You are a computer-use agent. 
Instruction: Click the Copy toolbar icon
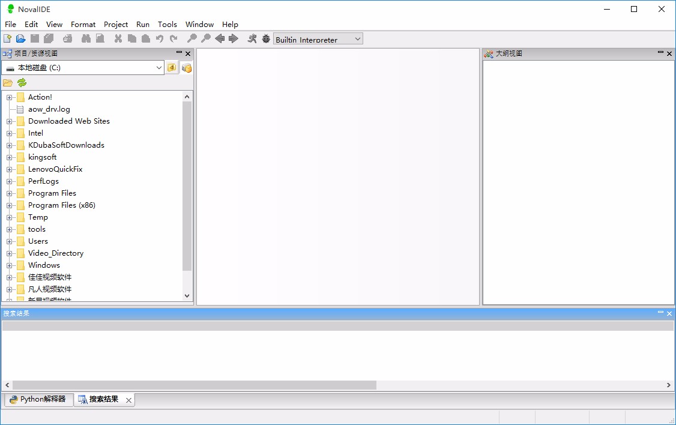132,39
